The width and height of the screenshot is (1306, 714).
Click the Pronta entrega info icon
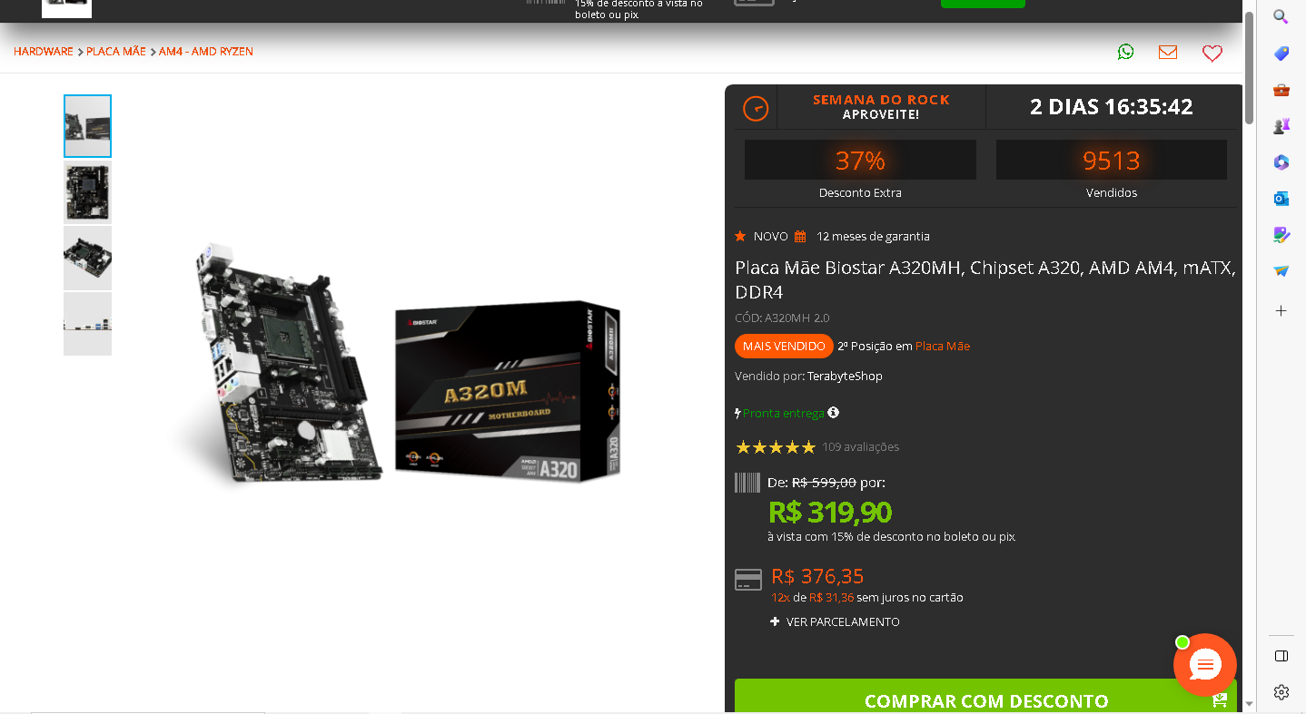tap(833, 413)
